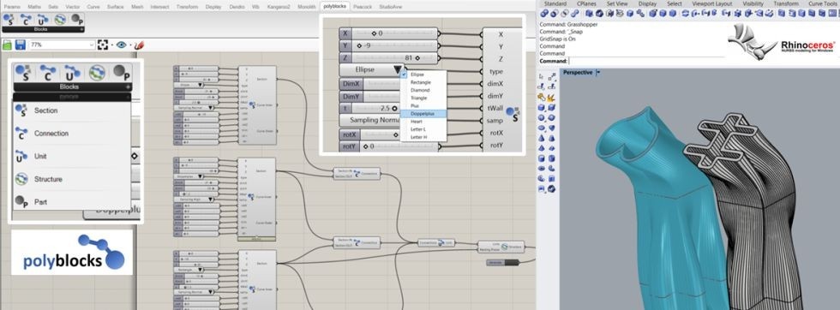Select Letter H in the shape list
This screenshot has width=840, height=310.
click(x=423, y=138)
